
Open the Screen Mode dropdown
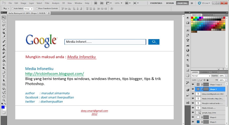[136, 3]
